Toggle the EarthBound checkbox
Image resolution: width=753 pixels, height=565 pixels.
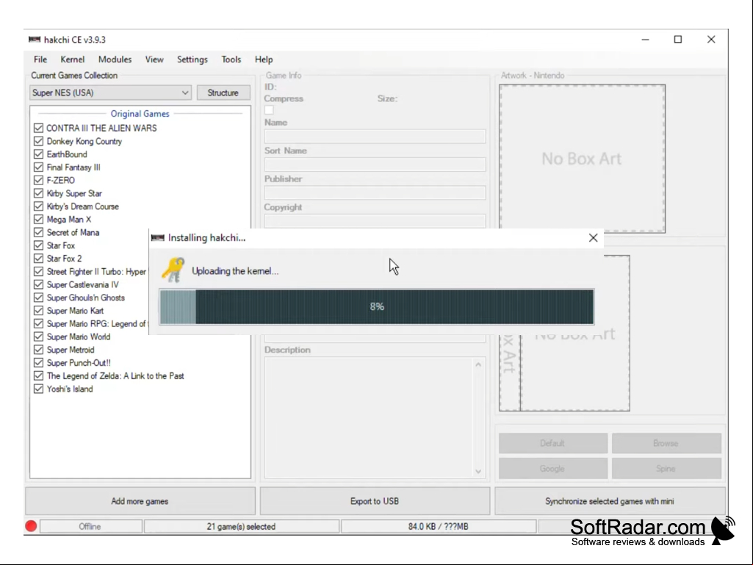(x=38, y=154)
